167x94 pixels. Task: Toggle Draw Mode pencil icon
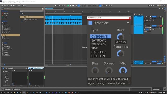pos(149,5)
